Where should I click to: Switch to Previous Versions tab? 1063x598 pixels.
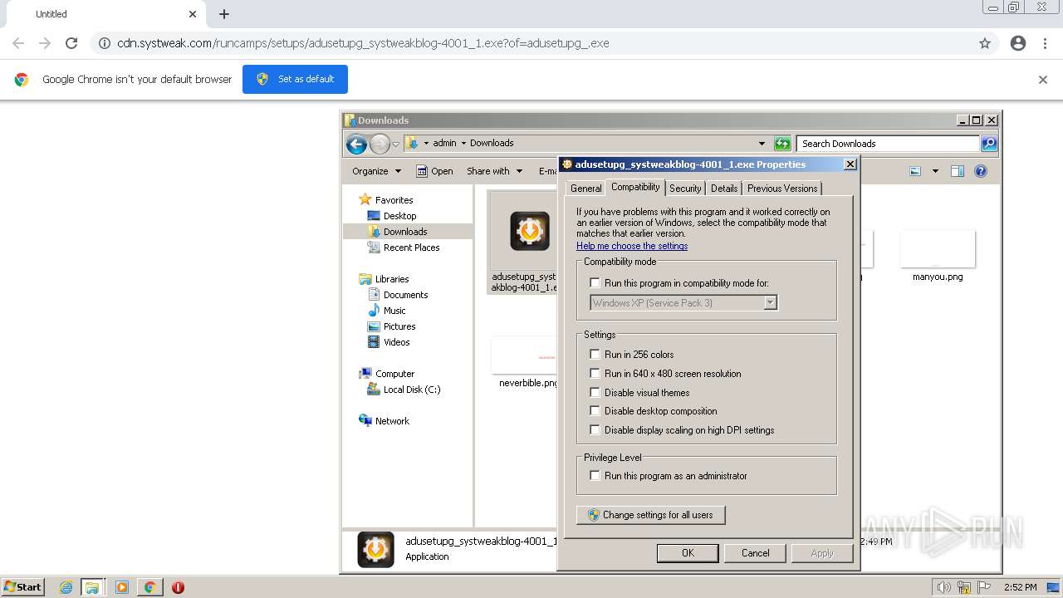(782, 189)
